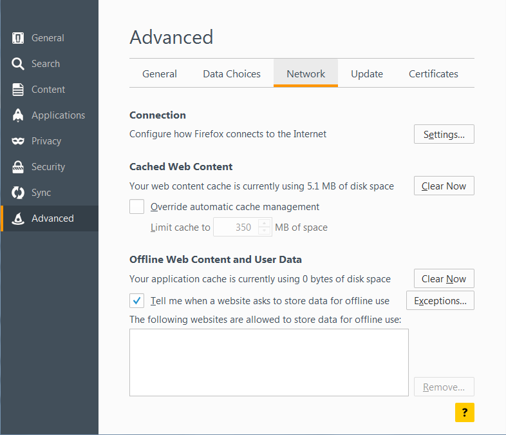Screen dimensions: 506x435
Task: Clear cached web content now
Action: point(444,186)
